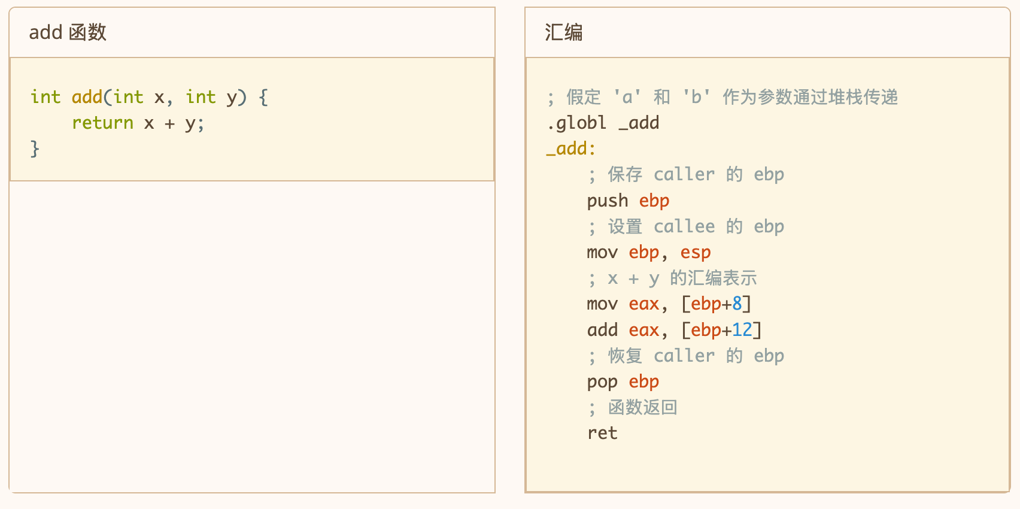1020x509 pixels.
Task: Click the '.globl _add' directive line
Action: (x=603, y=123)
